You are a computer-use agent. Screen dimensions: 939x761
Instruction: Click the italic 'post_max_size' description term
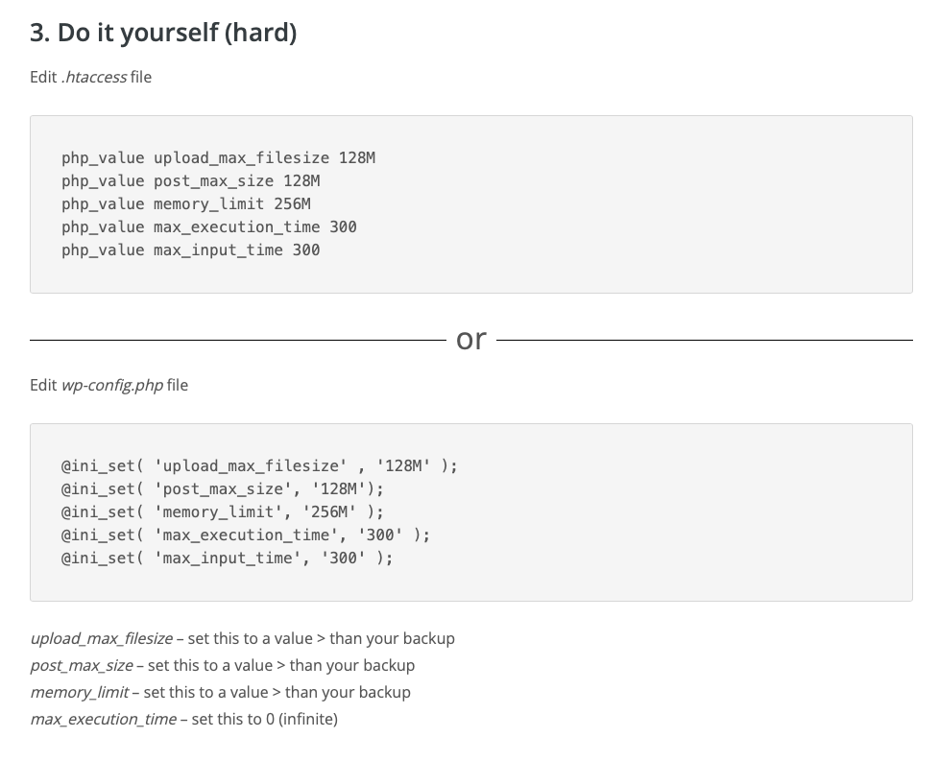click(82, 665)
